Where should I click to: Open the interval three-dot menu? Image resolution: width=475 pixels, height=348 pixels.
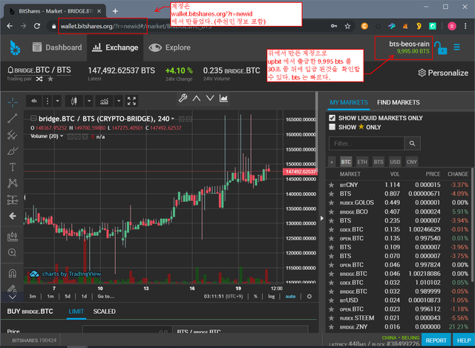[x=47, y=101]
